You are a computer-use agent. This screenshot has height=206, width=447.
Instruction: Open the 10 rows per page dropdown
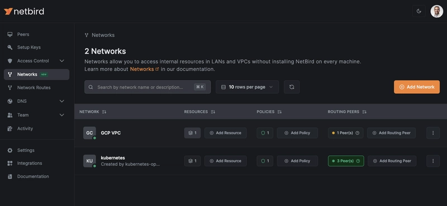[247, 87]
